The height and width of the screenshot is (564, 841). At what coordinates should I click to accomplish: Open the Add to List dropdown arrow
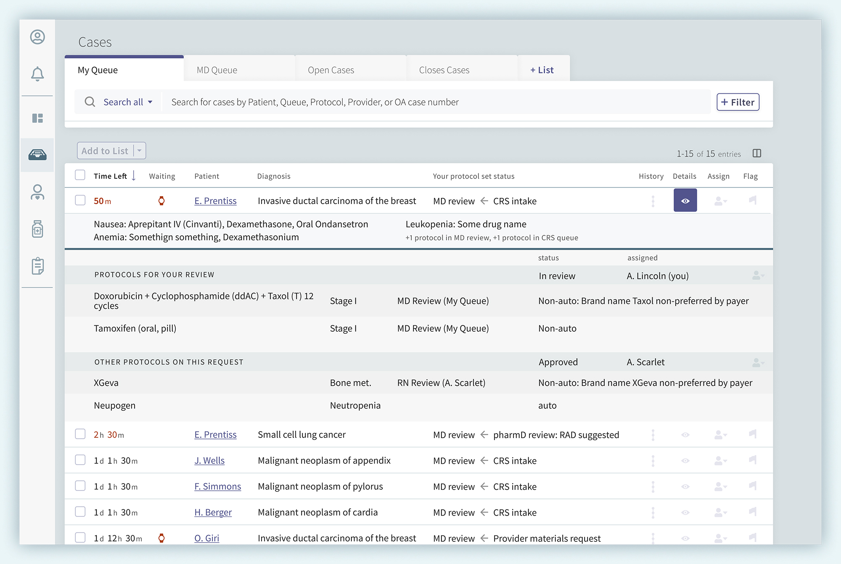click(140, 151)
